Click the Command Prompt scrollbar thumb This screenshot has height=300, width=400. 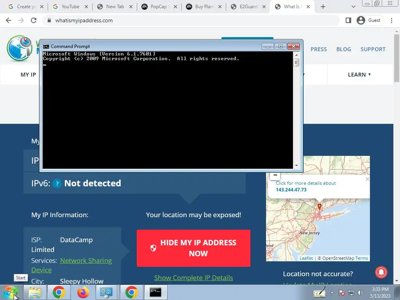pyautogui.click(x=296, y=62)
